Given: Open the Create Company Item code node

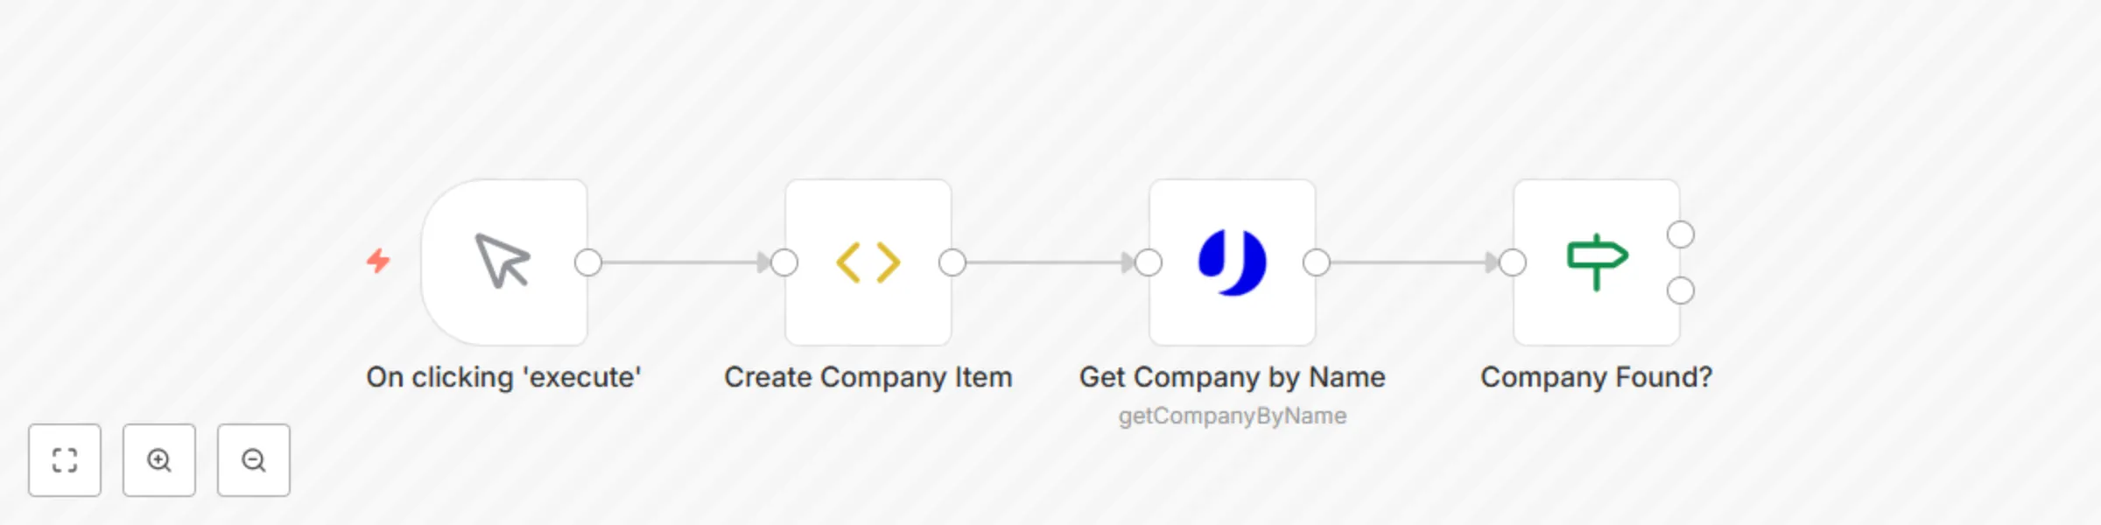Looking at the screenshot, I should [x=868, y=261].
